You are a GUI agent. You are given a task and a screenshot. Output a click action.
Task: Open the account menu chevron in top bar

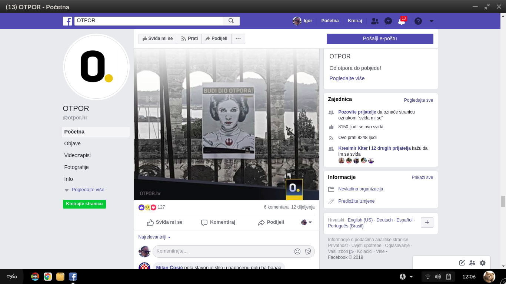tap(431, 21)
